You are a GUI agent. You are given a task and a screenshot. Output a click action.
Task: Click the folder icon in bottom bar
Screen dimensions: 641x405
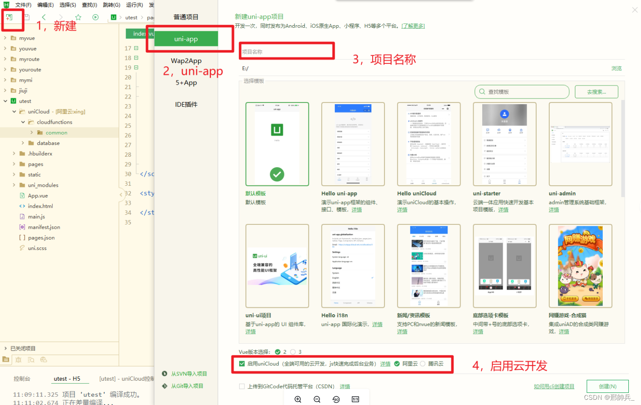tap(6, 359)
